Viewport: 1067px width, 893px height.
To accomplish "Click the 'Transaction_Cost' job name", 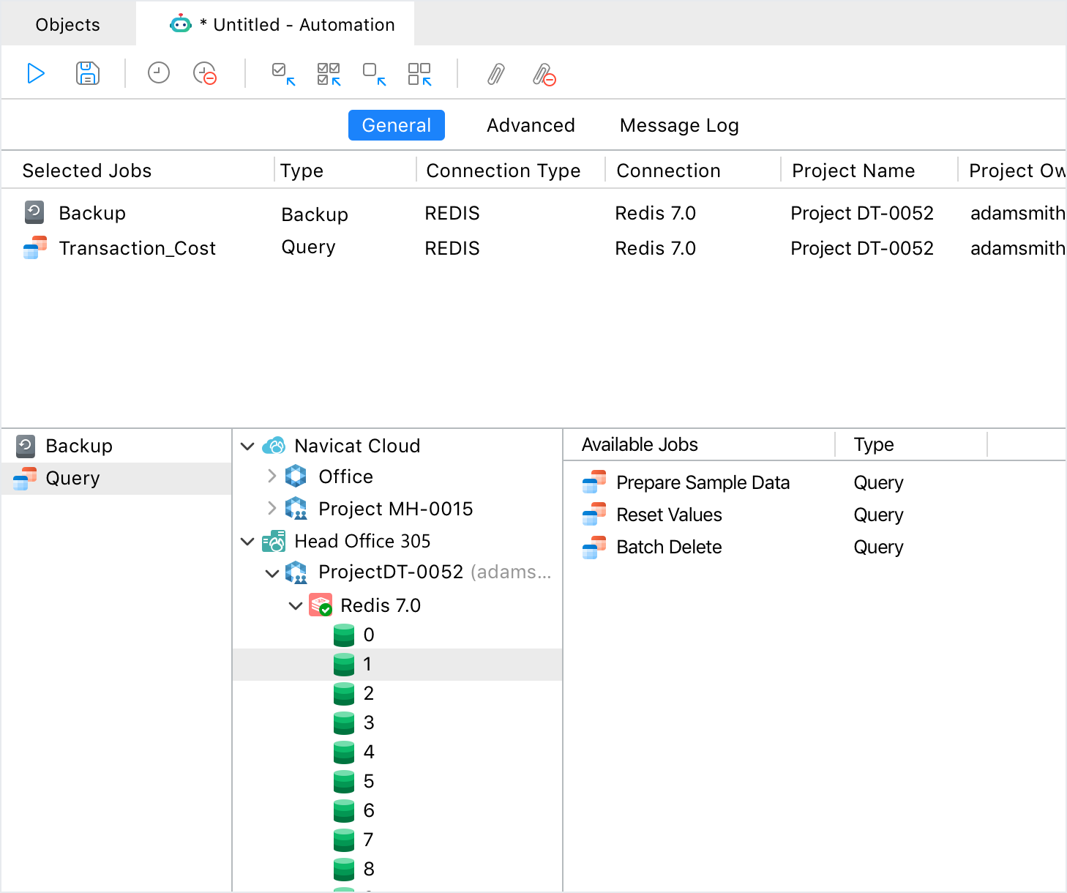I will pyautogui.click(x=137, y=248).
